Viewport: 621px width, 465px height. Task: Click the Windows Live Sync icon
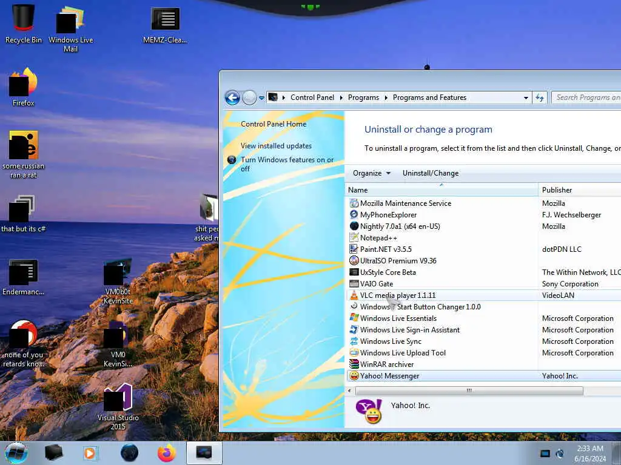click(x=354, y=341)
